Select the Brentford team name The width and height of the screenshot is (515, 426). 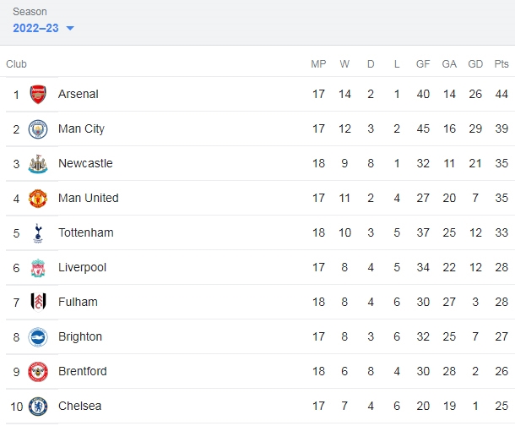[83, 371]
